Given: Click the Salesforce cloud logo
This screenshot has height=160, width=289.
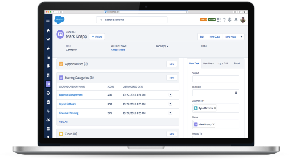Looking at the screenshot, I should (59, 19).
